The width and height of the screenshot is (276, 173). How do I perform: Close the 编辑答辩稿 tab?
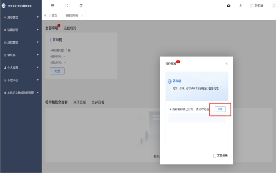pos(82,16)
